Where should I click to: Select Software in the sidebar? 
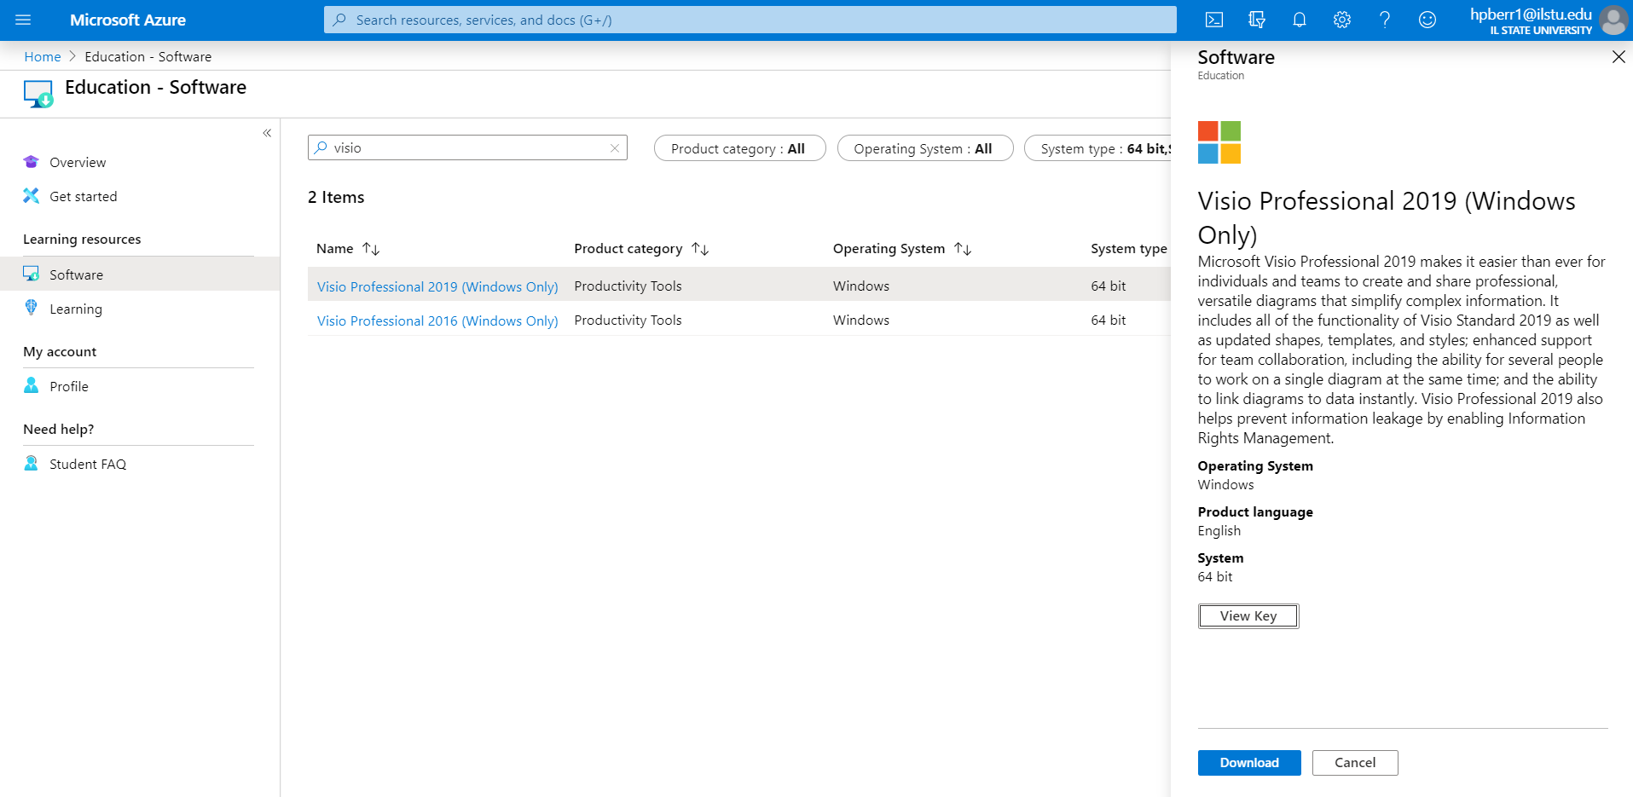[140, 274]
